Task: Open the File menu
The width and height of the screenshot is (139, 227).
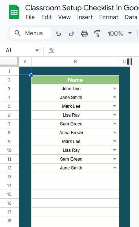Action: click(x=30, y=17)
